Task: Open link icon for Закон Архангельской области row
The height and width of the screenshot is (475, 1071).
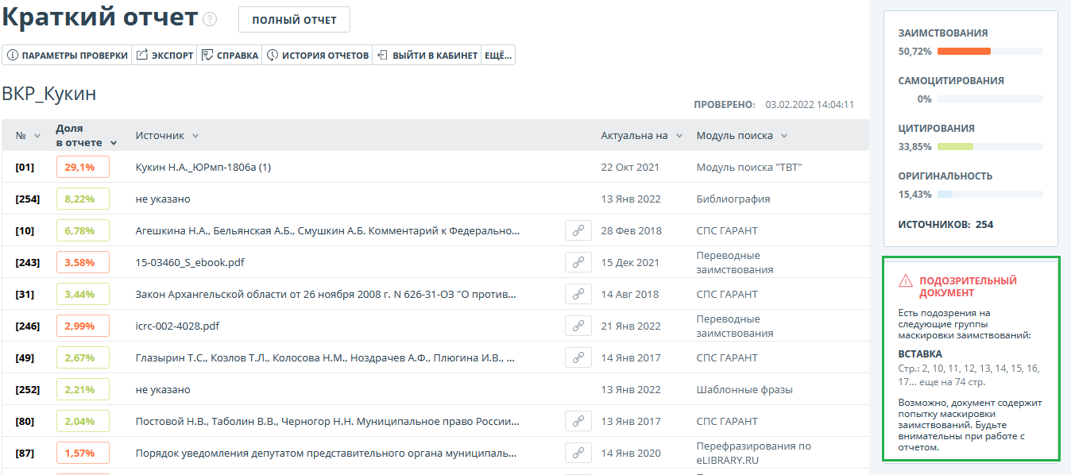Action: coord(578,294)
